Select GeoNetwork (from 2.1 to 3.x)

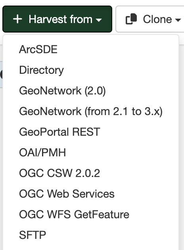pyautogui.click(x=91, y=111)
